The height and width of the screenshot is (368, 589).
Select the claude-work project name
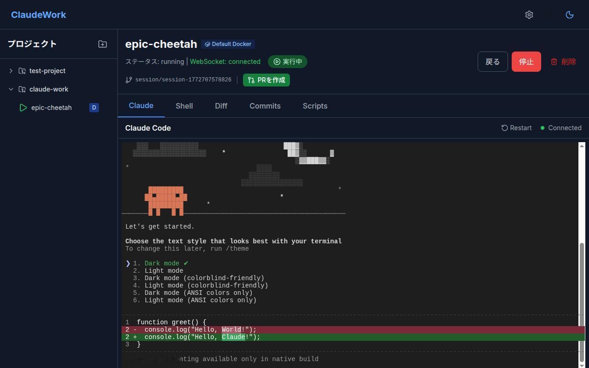49,89
